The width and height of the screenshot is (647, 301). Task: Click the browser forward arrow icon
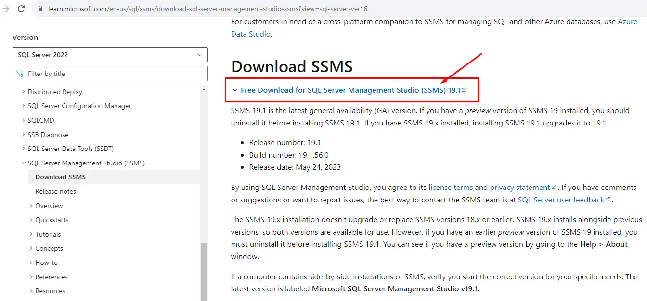[x=6, y=9]
